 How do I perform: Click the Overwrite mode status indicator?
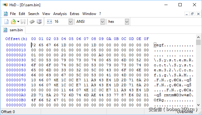pyautogui.click(x=185, y=112)
